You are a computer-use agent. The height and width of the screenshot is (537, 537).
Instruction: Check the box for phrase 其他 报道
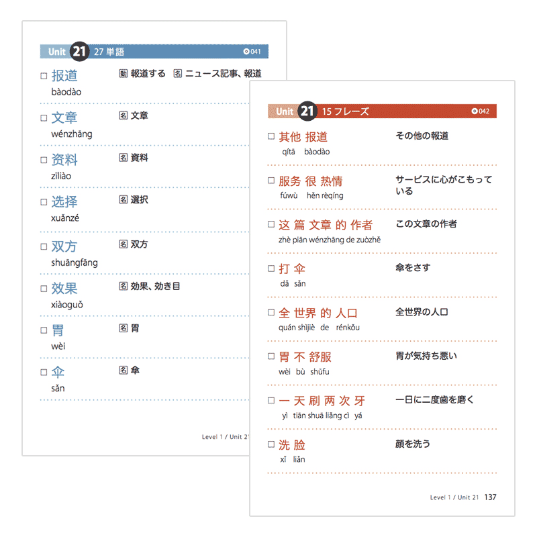[271, 136]
